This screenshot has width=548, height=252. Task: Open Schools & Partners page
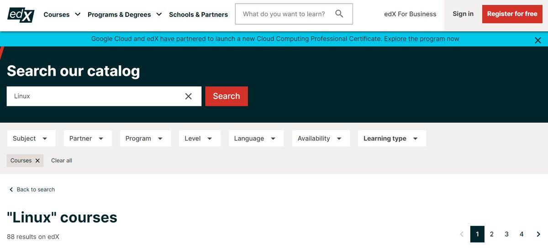198,15
